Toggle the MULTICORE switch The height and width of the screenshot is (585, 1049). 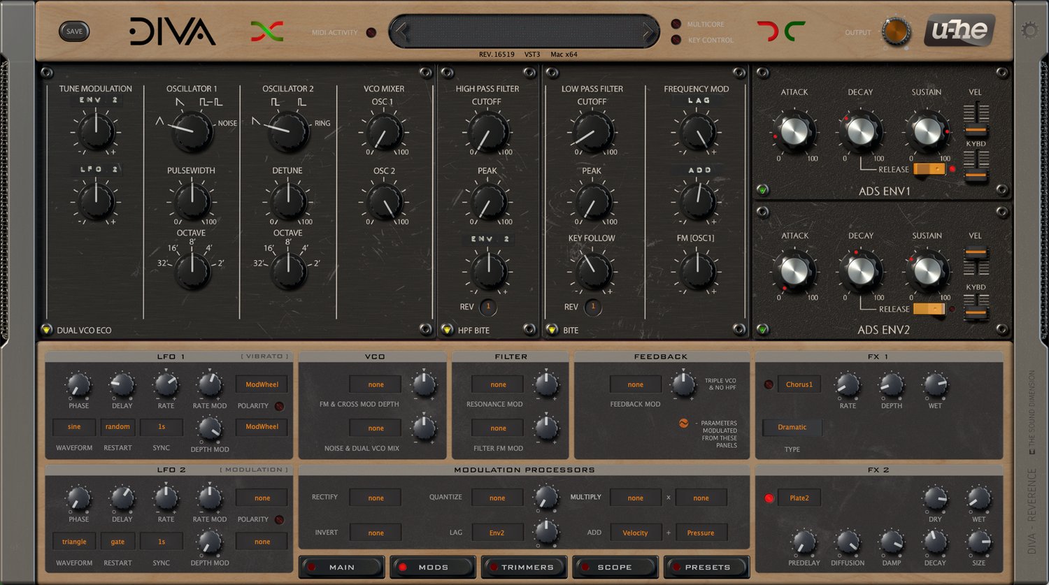pos(676,24)
